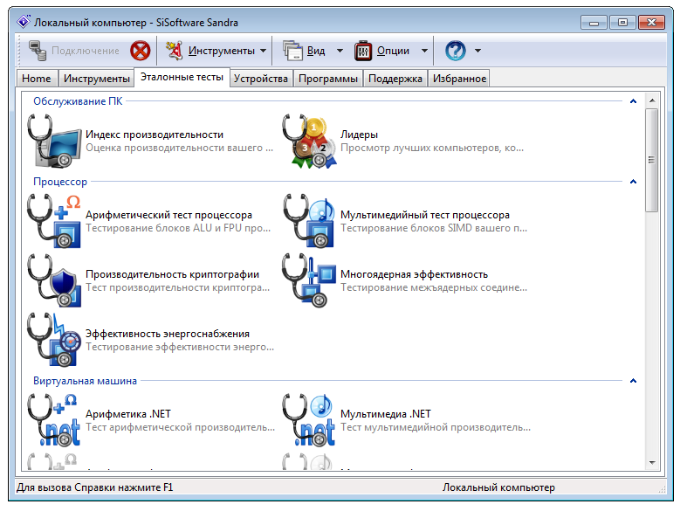Launch Арифметический тест процессора icon

click(54, 221)
